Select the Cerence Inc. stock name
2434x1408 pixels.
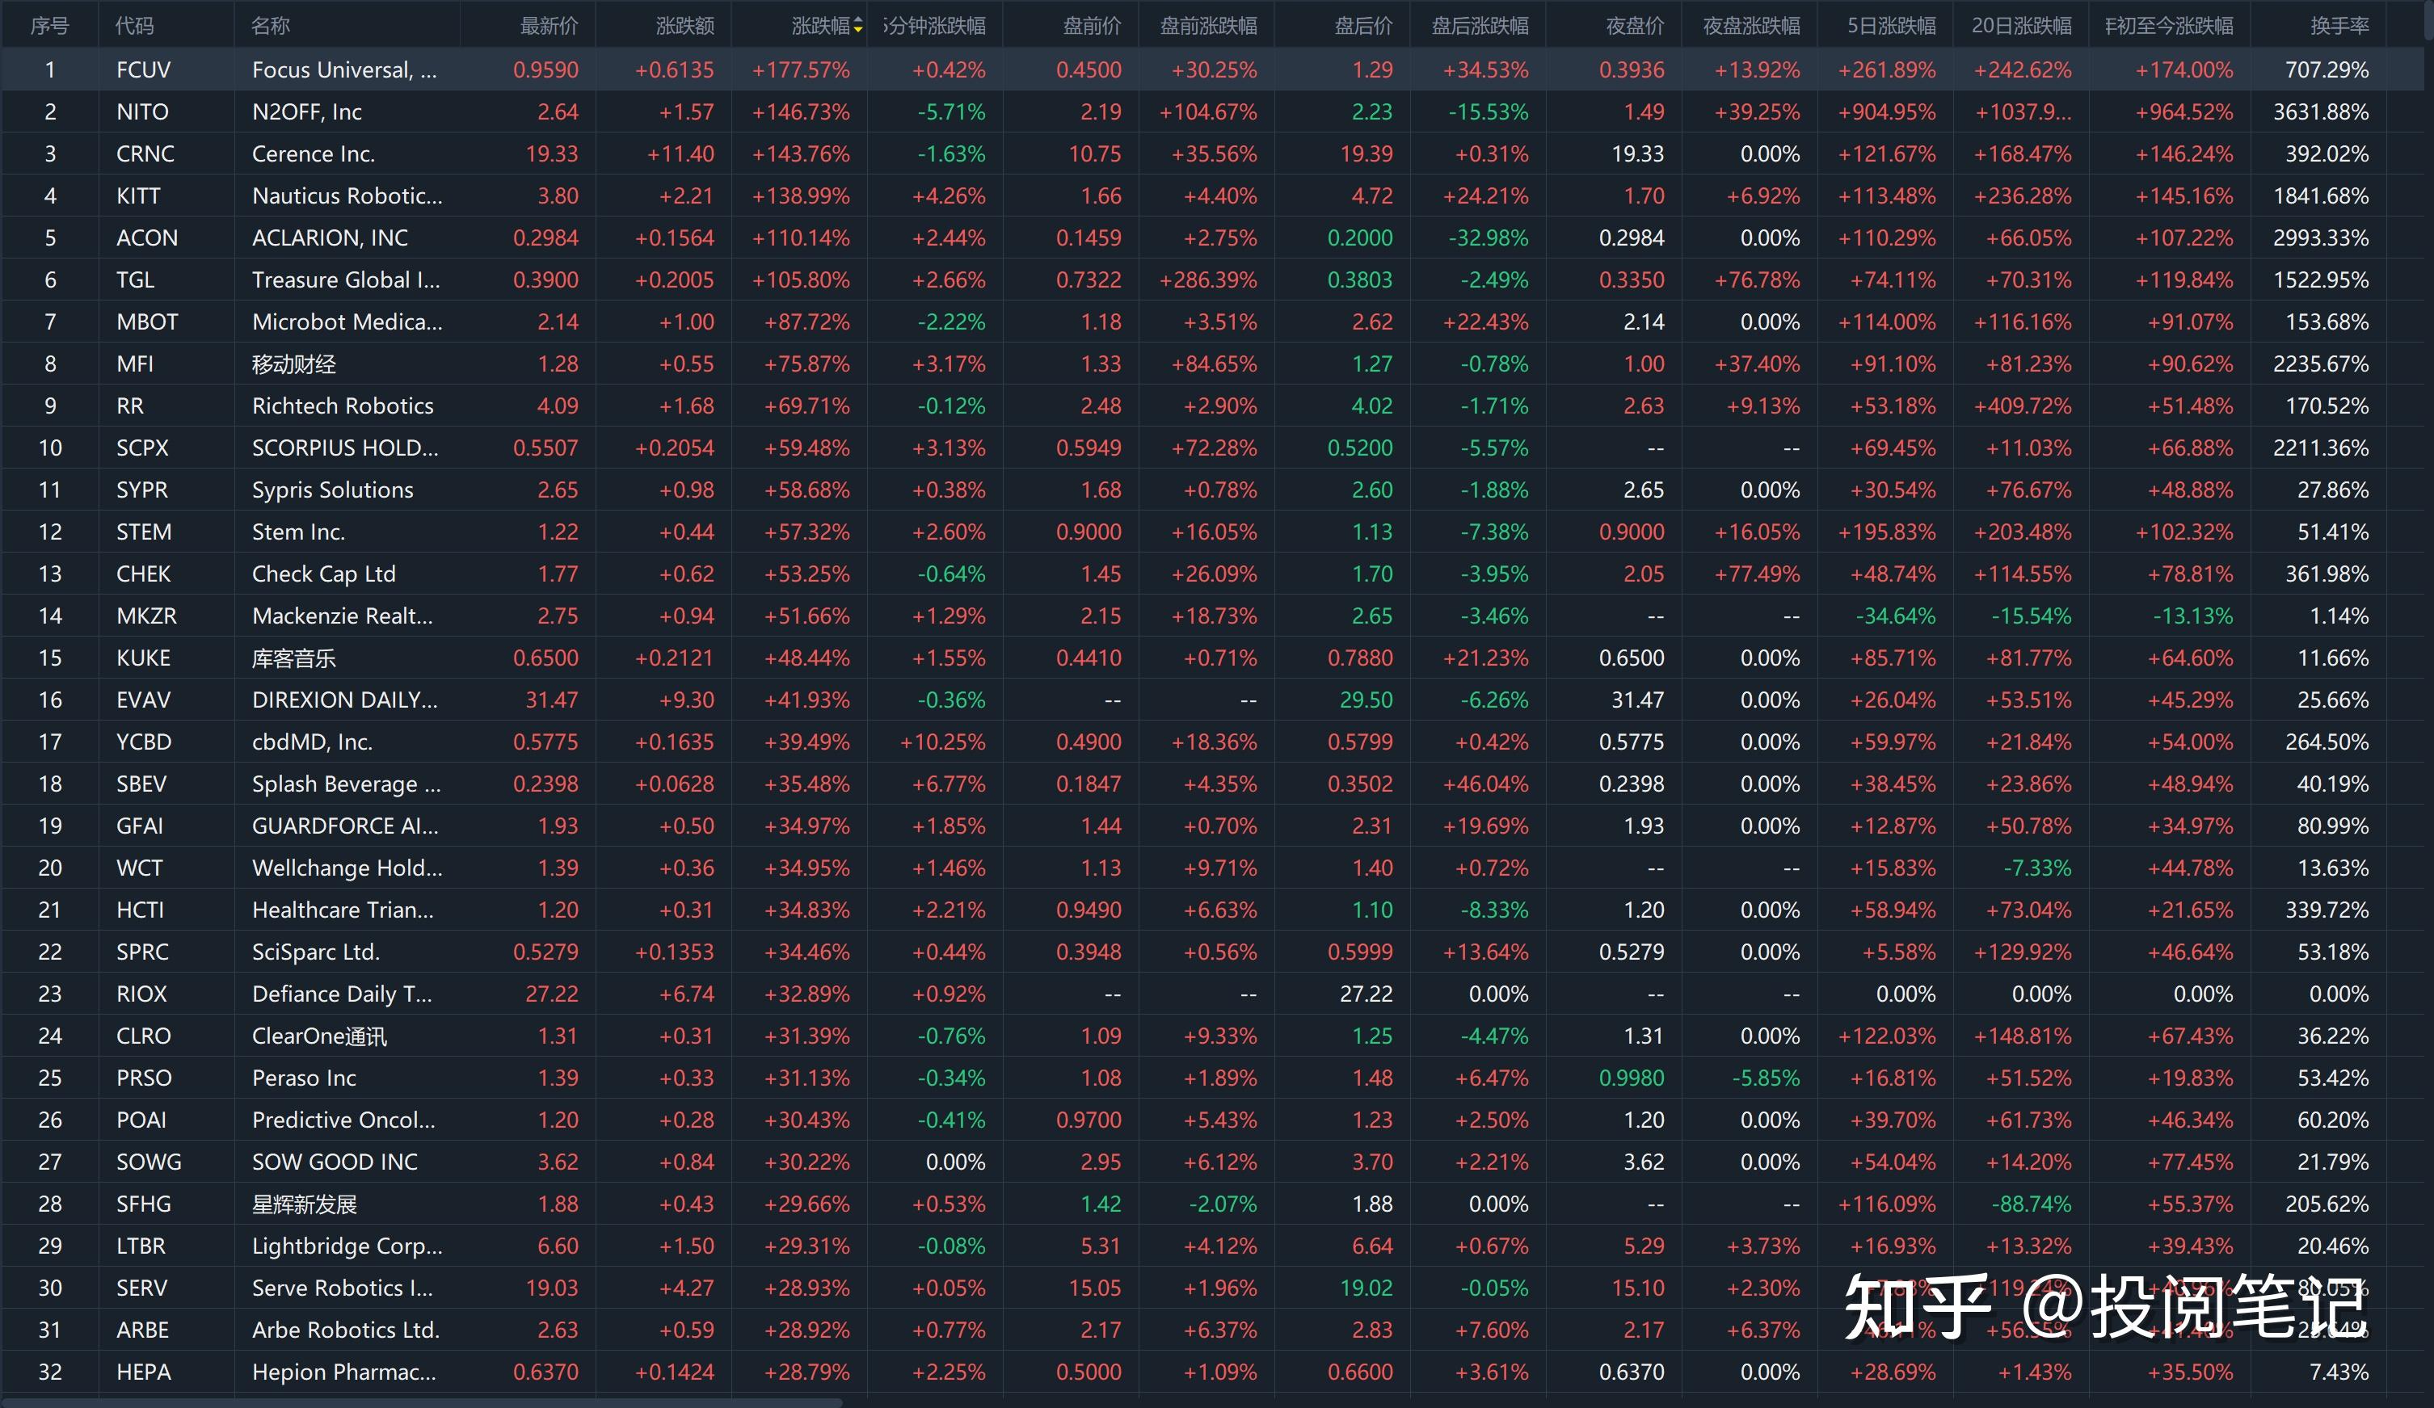pos(313,153)
